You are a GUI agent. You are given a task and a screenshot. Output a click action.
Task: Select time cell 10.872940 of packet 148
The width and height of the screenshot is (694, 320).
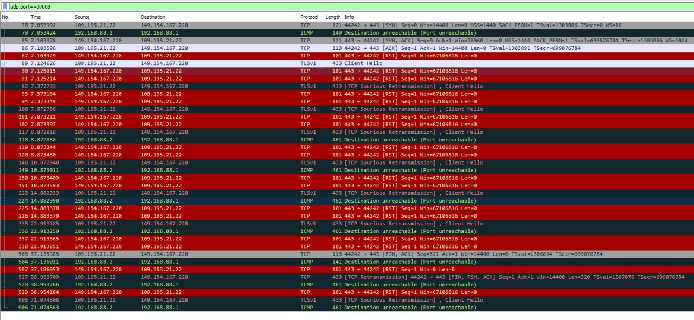pyautogui.click(x=44, y=162)
